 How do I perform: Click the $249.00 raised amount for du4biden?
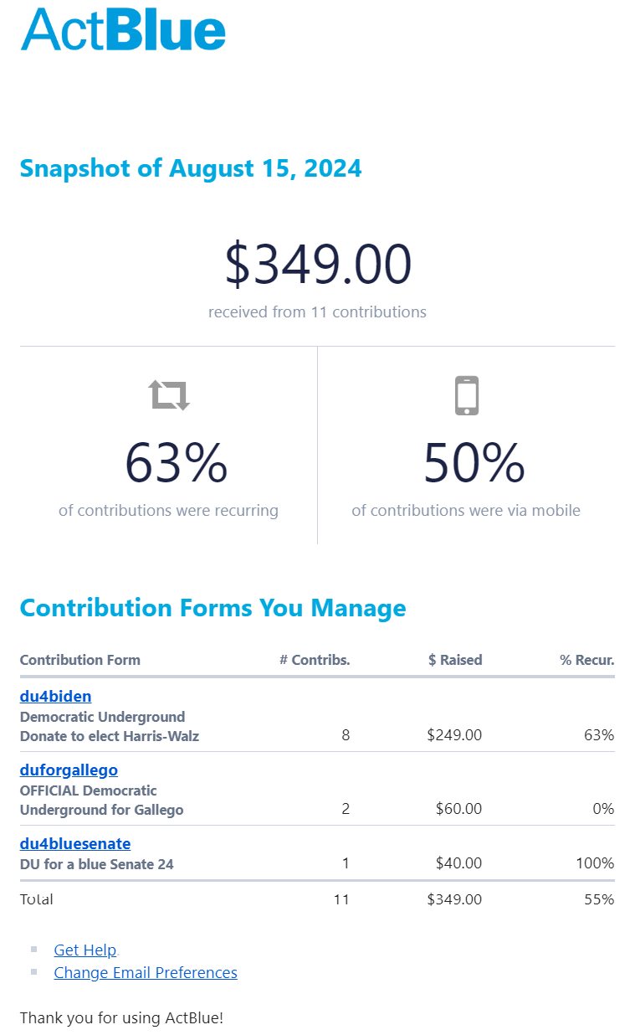[454, 735]
